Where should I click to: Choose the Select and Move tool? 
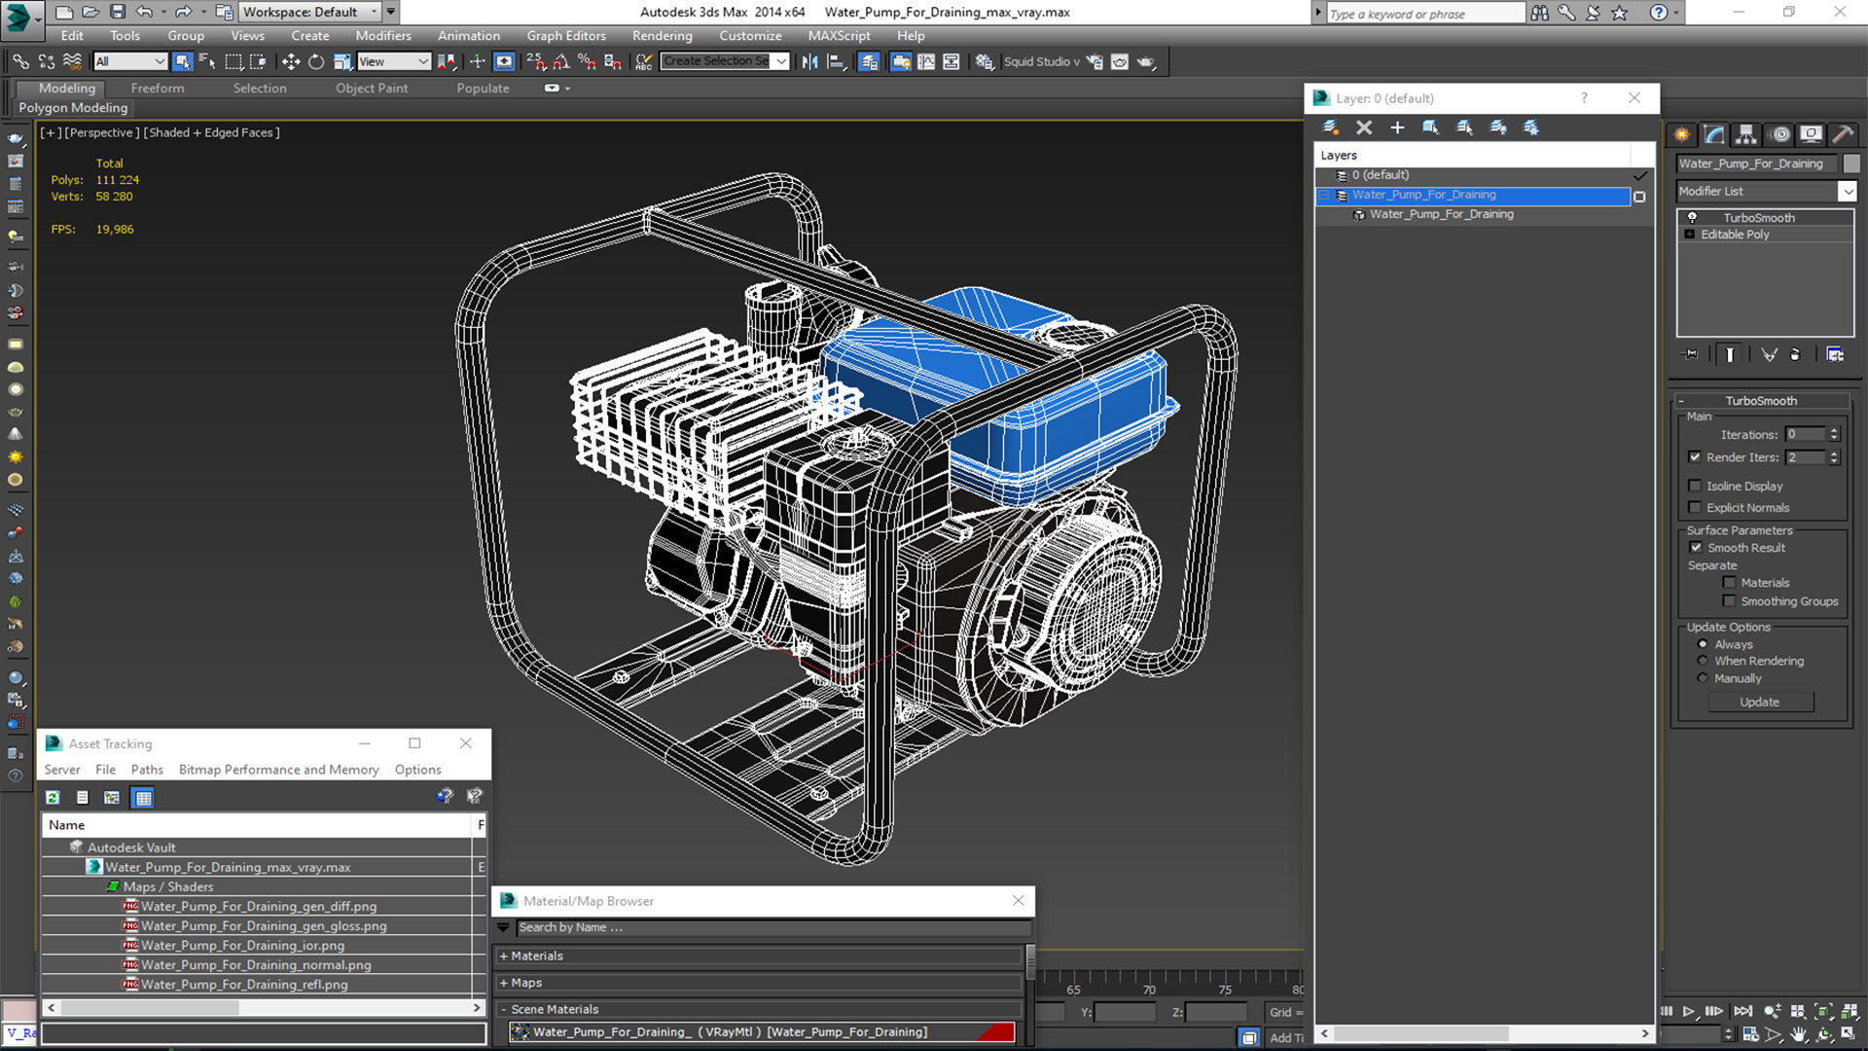pyautogui.click(x=291, y=61)
